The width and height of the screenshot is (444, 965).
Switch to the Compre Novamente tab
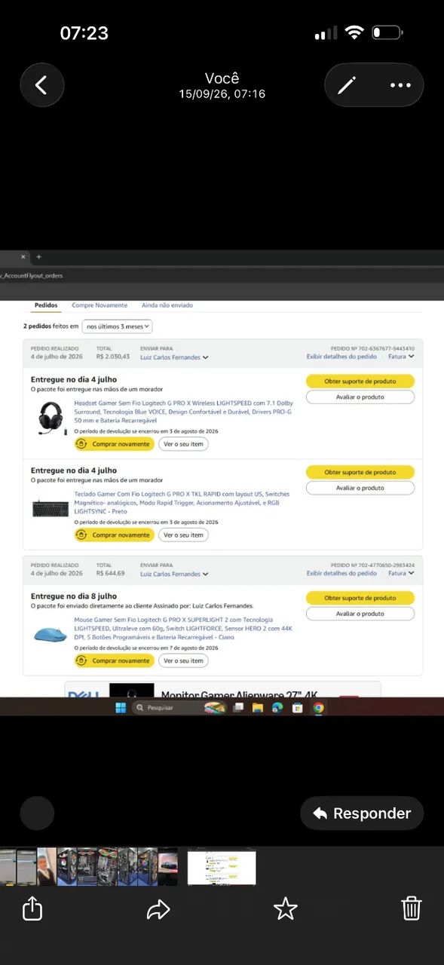point(100,305)
